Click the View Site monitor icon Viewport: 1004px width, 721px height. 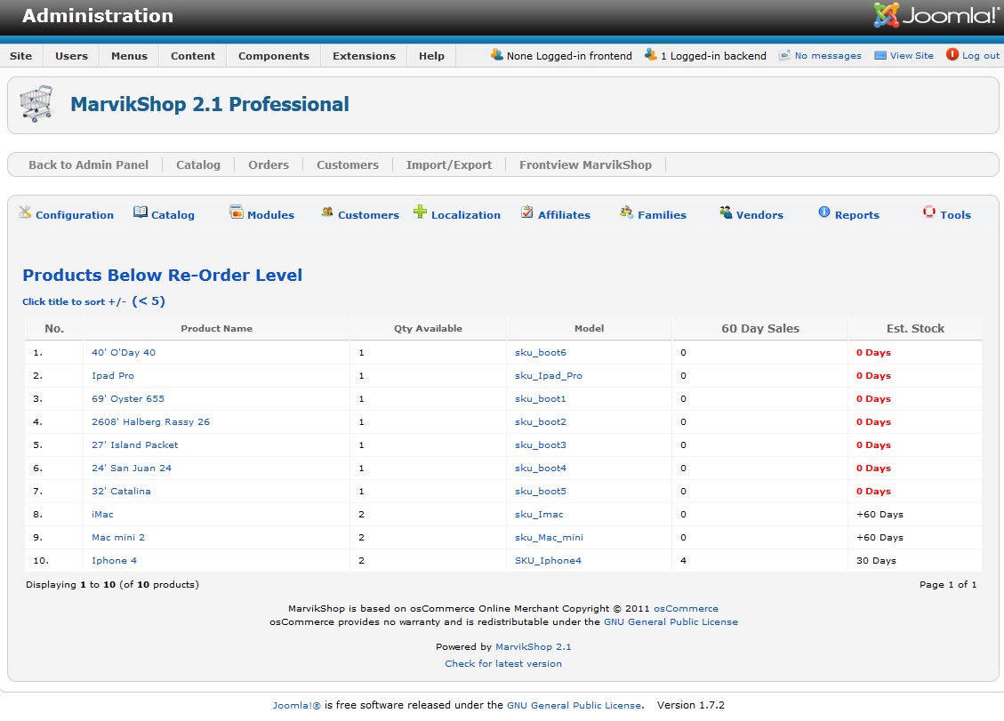pyautogui.click(x=880, y=55)
